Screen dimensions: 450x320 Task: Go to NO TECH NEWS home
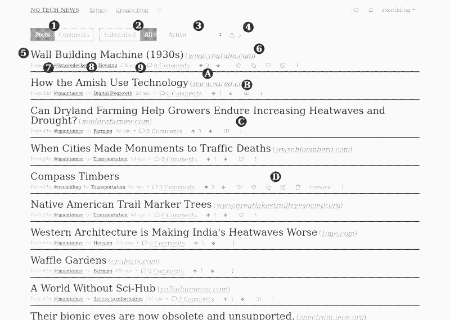coord(55,10)
